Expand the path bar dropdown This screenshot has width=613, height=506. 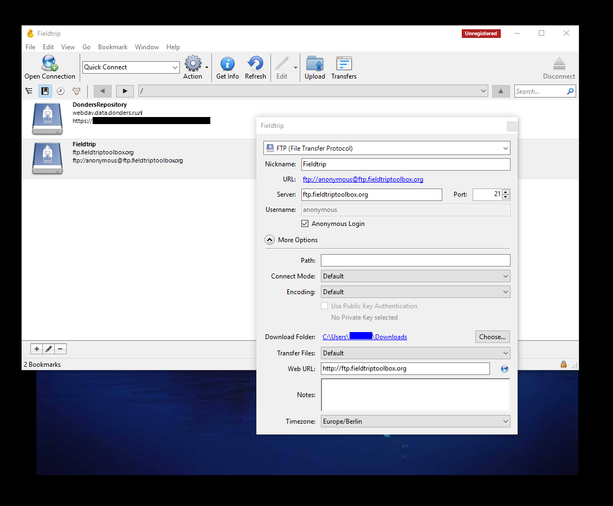(x=483, y=91)
